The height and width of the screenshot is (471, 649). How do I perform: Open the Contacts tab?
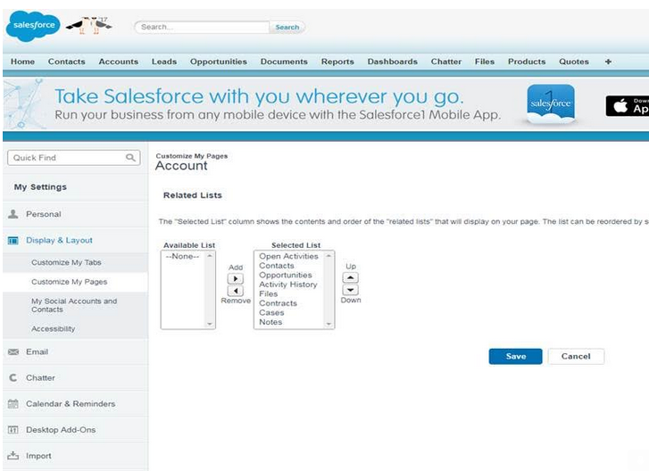tap(67, 62)
